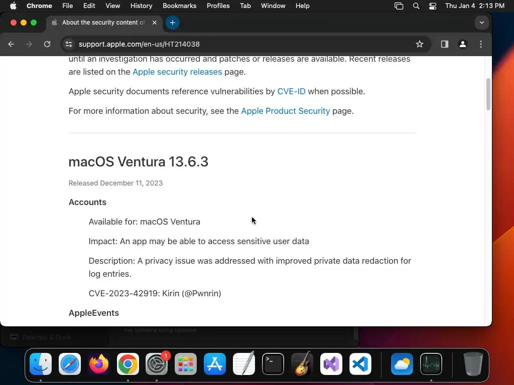
Task: Visit the Apple Product Security link
Action: (286, 111)
